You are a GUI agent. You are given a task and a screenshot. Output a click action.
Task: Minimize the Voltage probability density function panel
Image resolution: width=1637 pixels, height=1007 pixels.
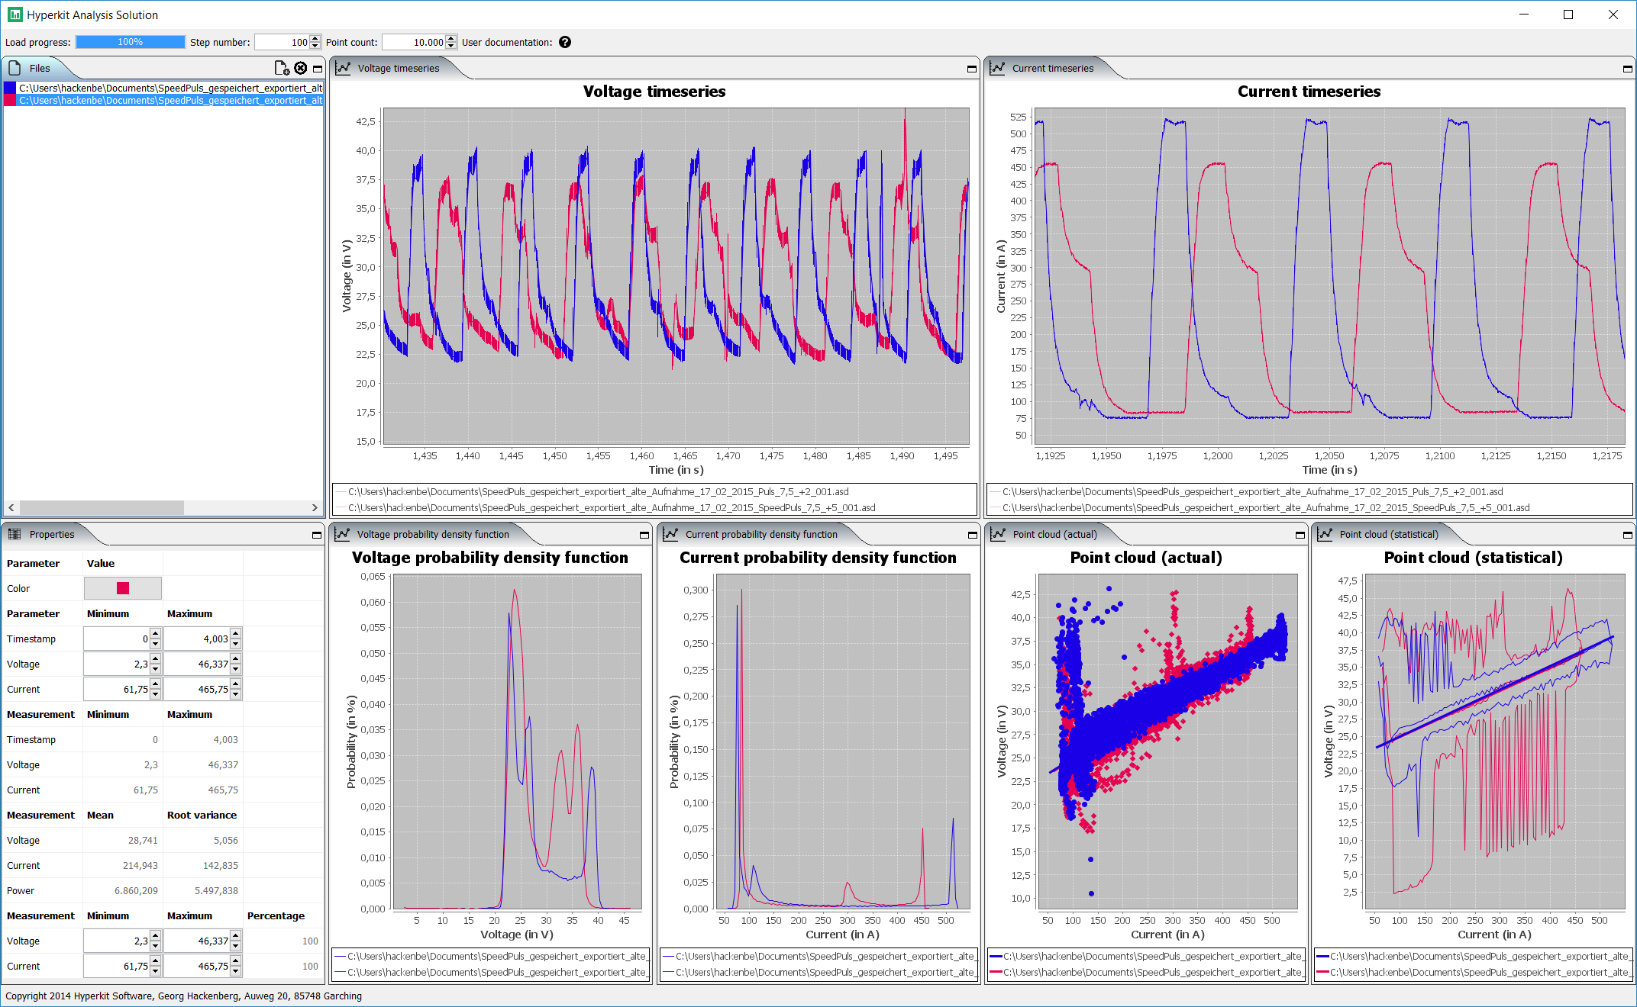[644, 535]
